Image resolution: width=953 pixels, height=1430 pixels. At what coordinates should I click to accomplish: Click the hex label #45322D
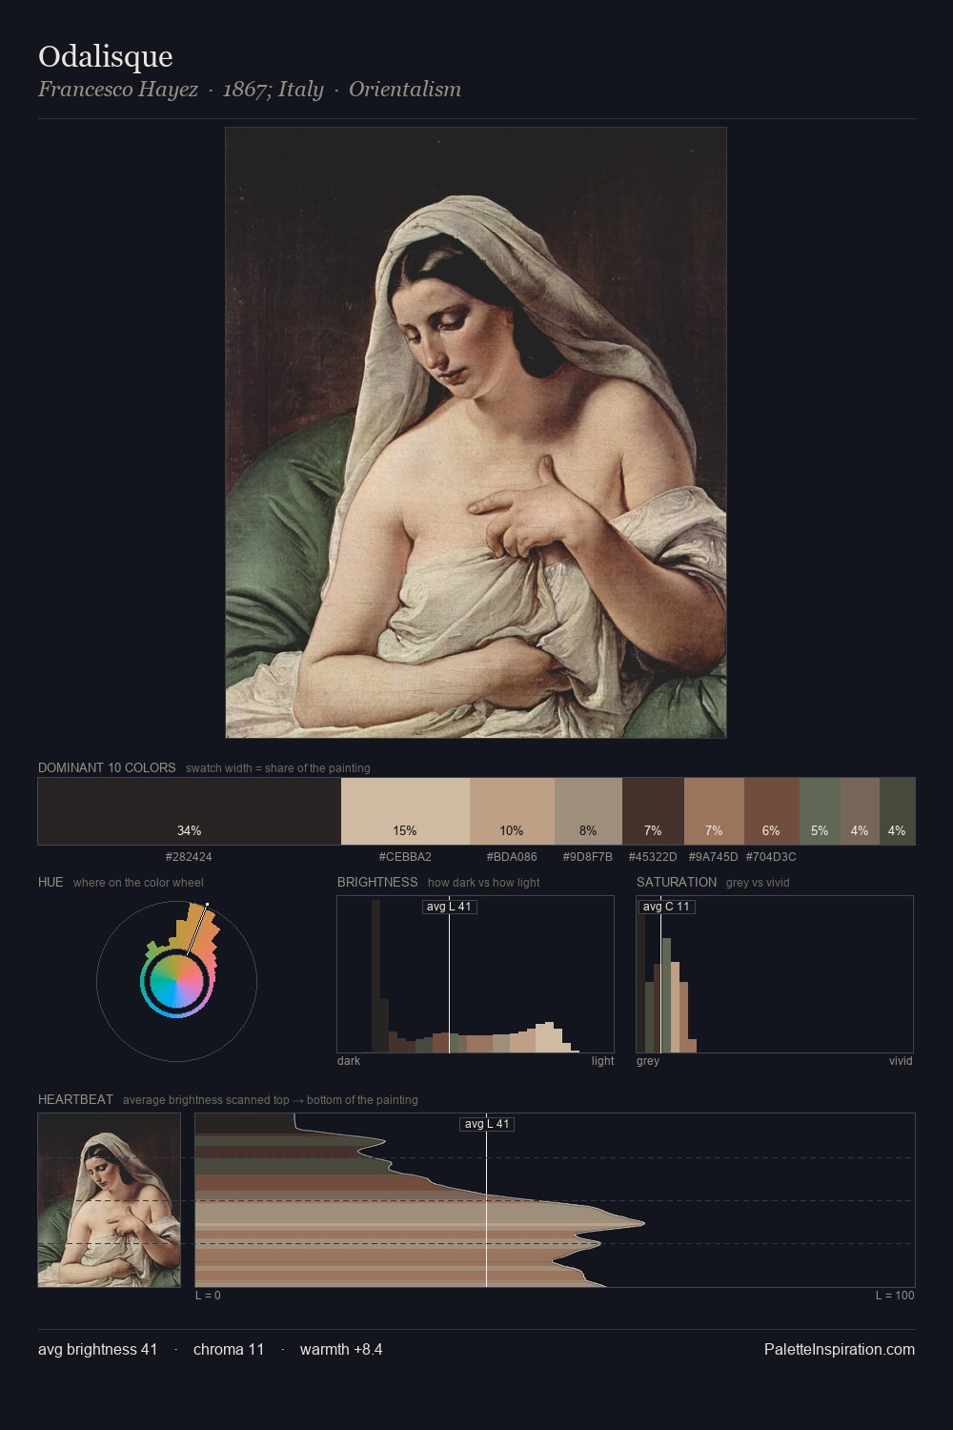pyautogui.click(x=653, y=857)
